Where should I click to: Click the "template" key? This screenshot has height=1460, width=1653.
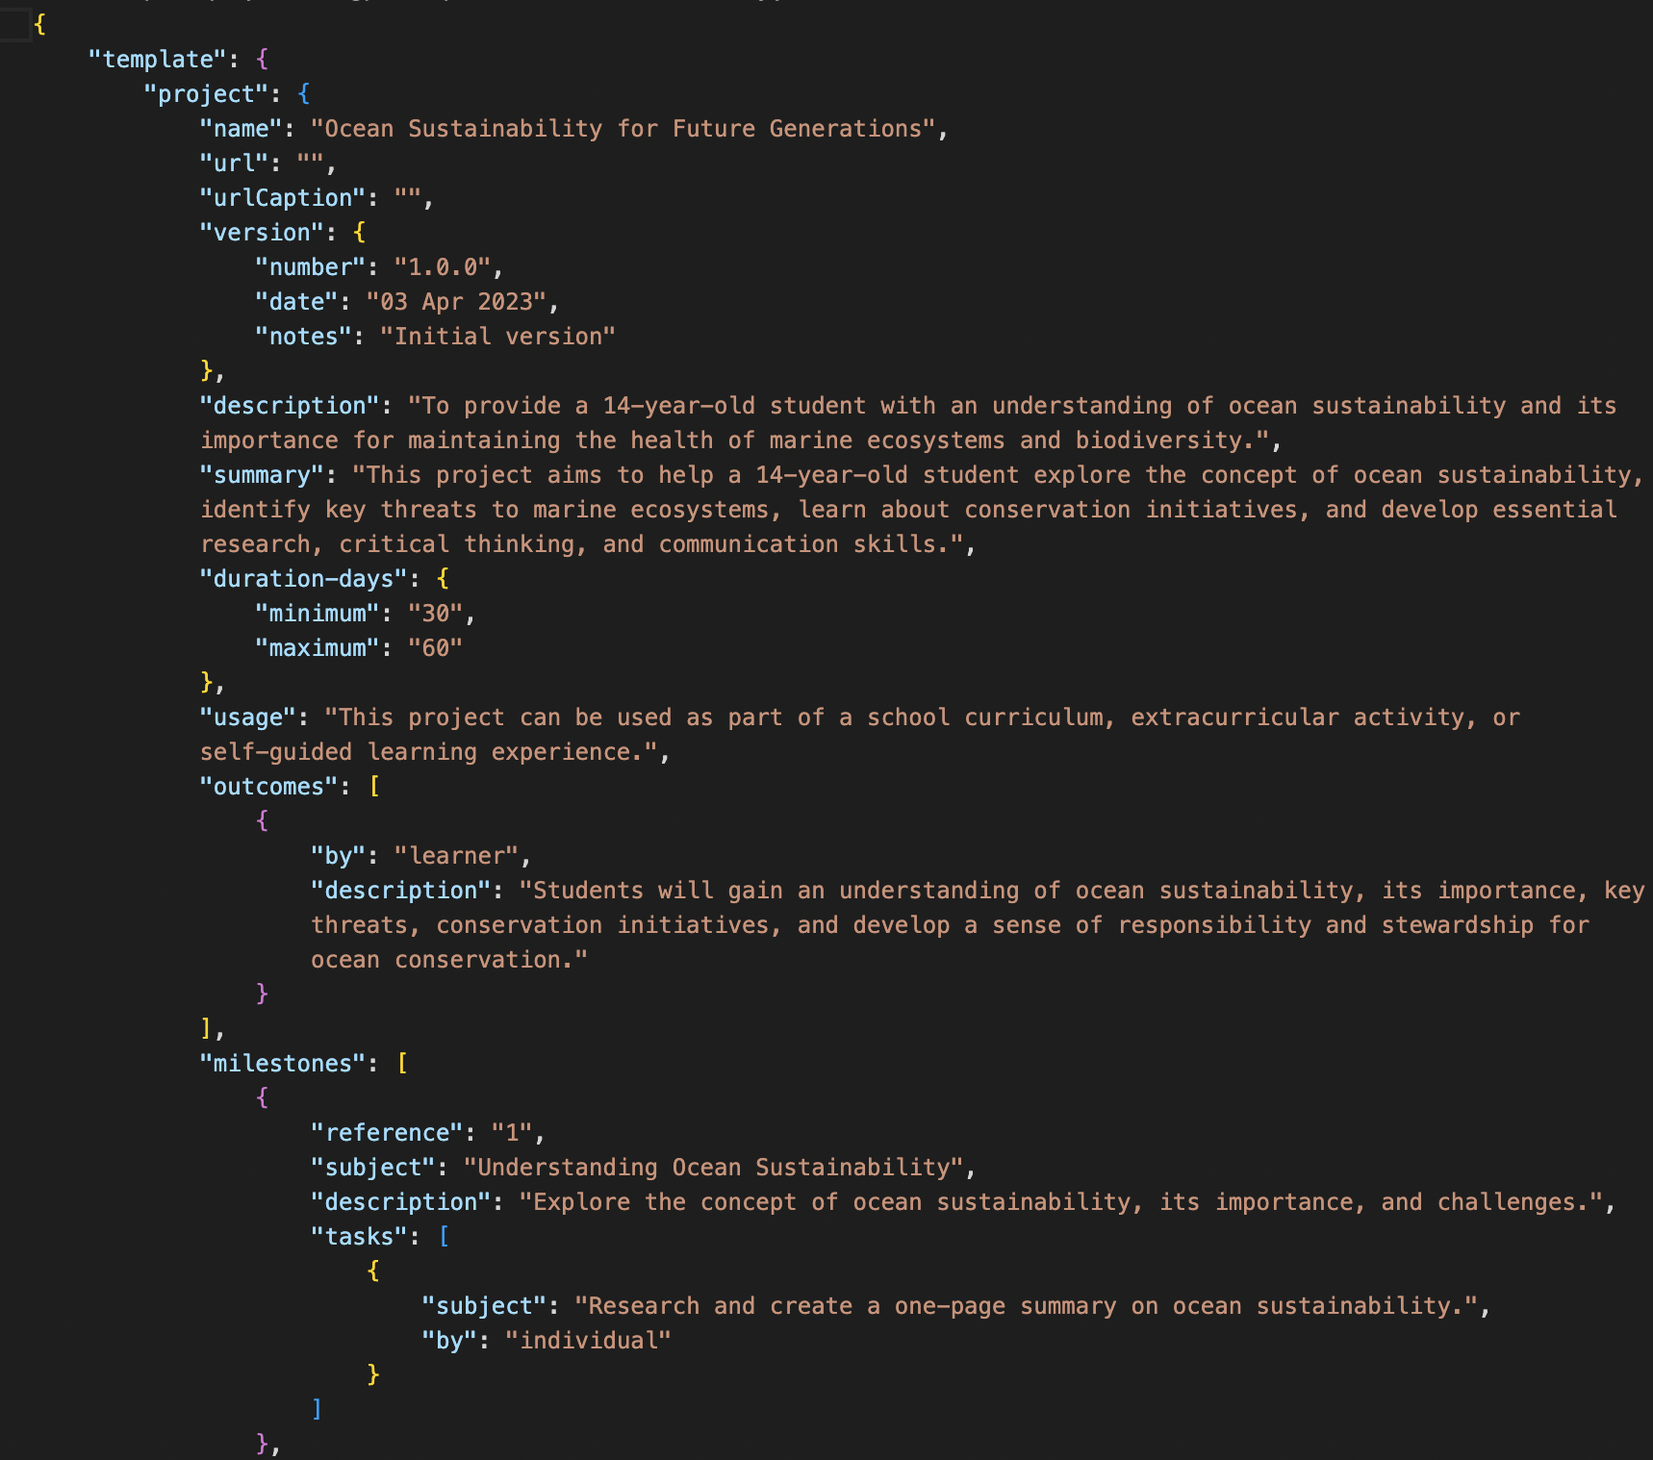pos(157,60)
